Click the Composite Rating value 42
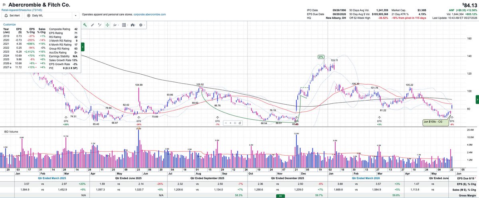 point(75,29)
